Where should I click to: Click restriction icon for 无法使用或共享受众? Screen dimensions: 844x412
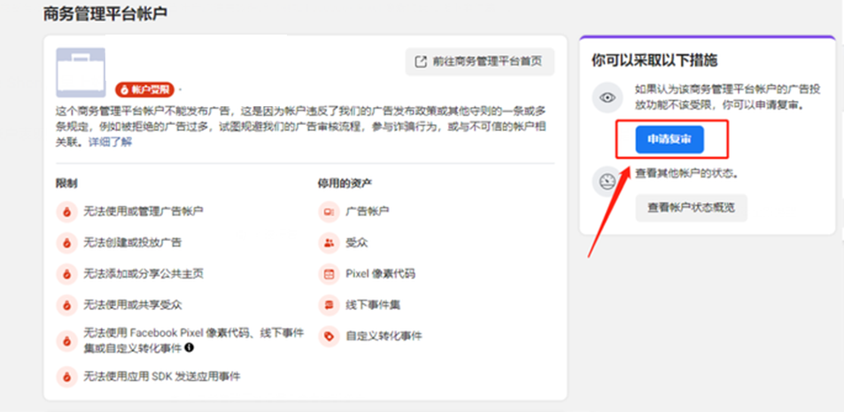click(66, 305)
